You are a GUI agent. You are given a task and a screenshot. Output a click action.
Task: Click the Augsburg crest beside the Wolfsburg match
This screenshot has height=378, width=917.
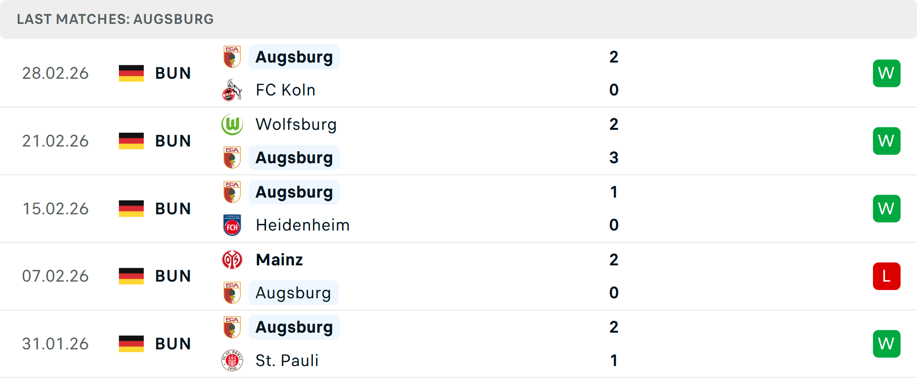click(232, 157)
